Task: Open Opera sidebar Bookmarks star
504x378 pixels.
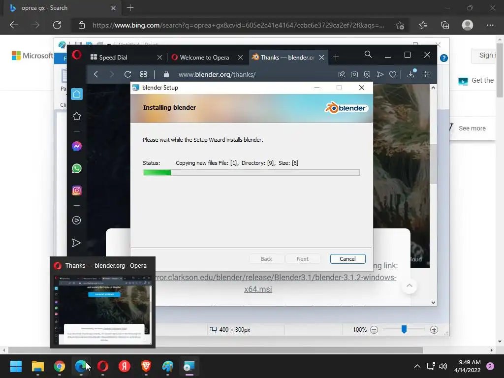Action: tap(76, 116)
